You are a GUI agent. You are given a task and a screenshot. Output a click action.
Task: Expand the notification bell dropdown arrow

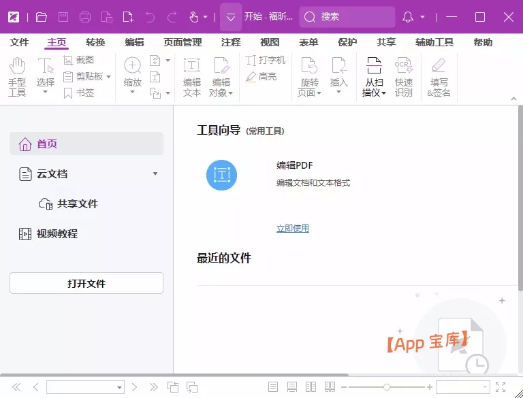point(422,16)
